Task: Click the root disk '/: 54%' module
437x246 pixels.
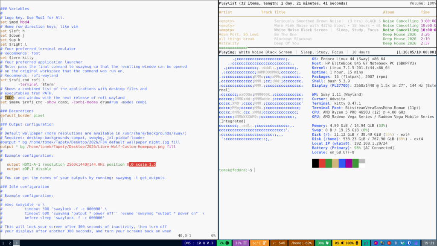Action: pos(279,243)
